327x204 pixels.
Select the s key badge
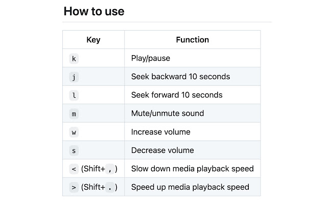[x=74, y=150]
